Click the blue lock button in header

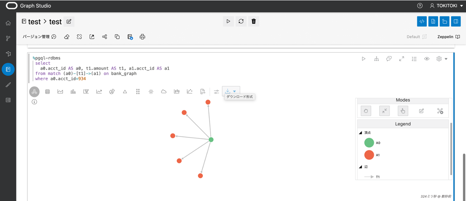click(x=444, y=22)
